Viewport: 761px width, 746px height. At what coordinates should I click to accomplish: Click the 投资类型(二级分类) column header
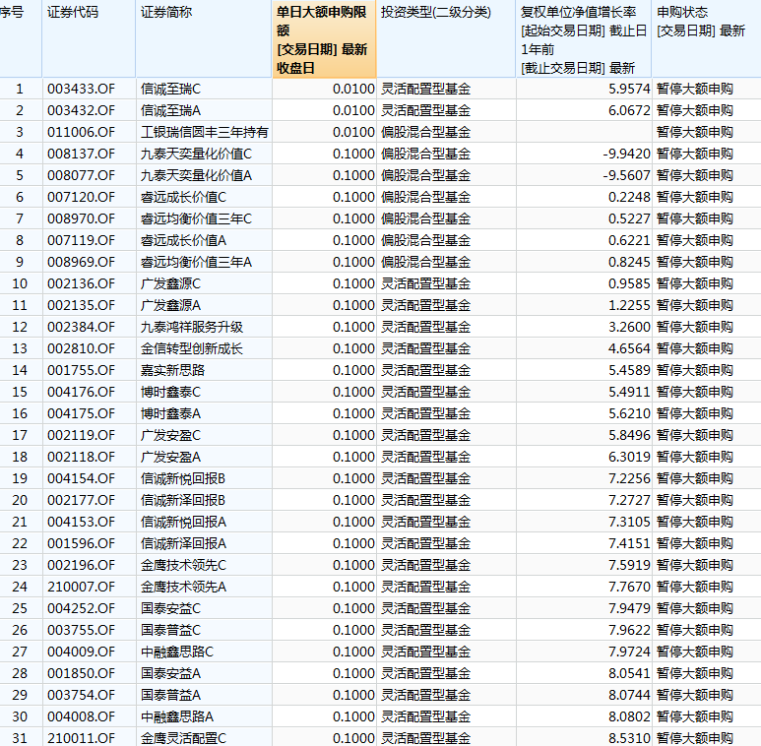(435, 12)
